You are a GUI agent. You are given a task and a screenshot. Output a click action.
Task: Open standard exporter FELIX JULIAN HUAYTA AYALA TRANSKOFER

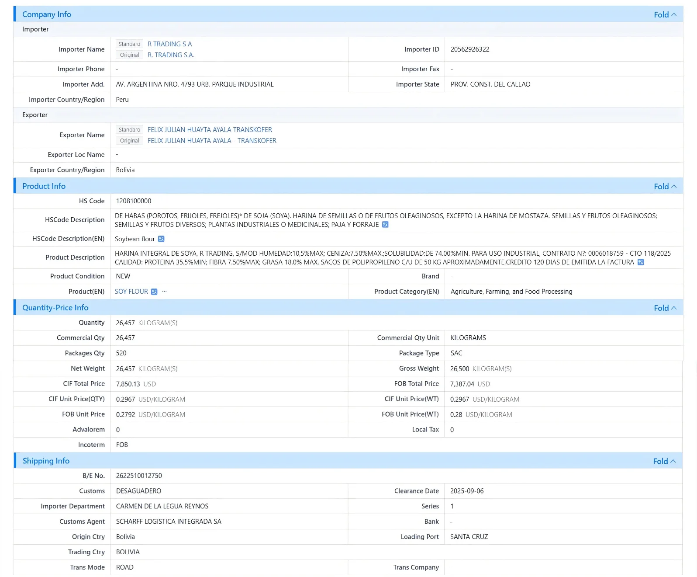[210, 130]
